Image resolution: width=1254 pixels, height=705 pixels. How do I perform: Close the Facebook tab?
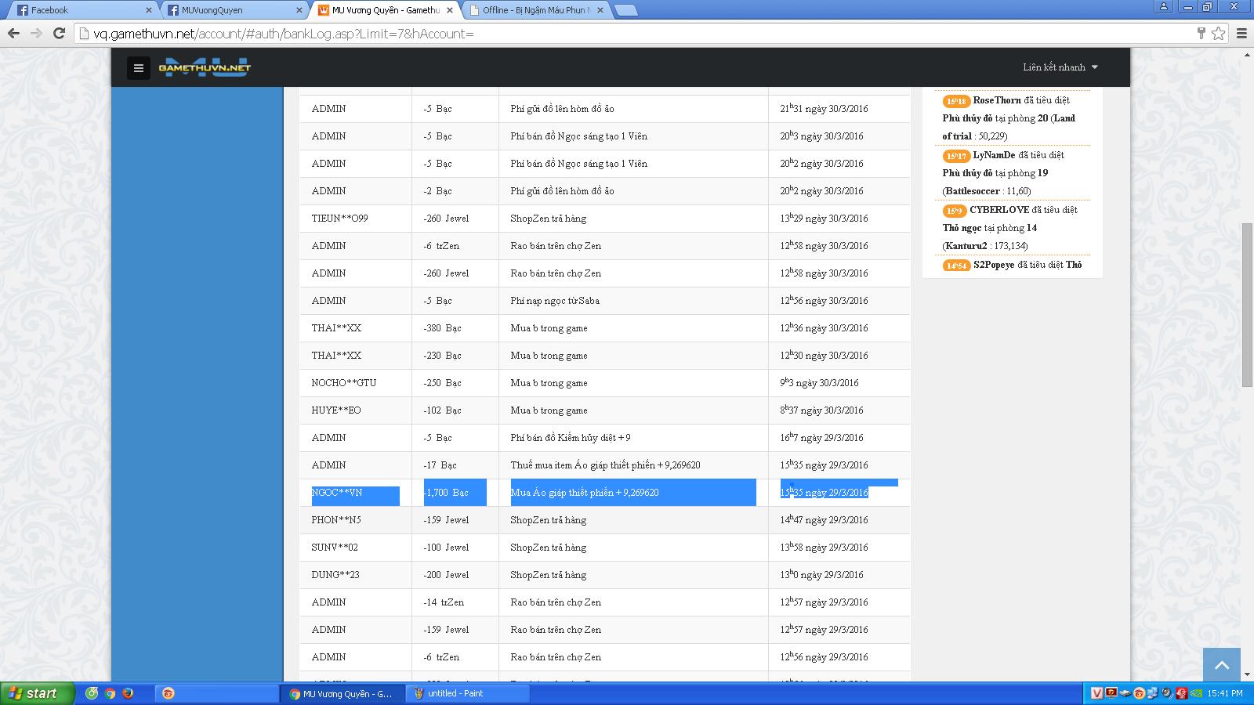[x=149, y=10]
